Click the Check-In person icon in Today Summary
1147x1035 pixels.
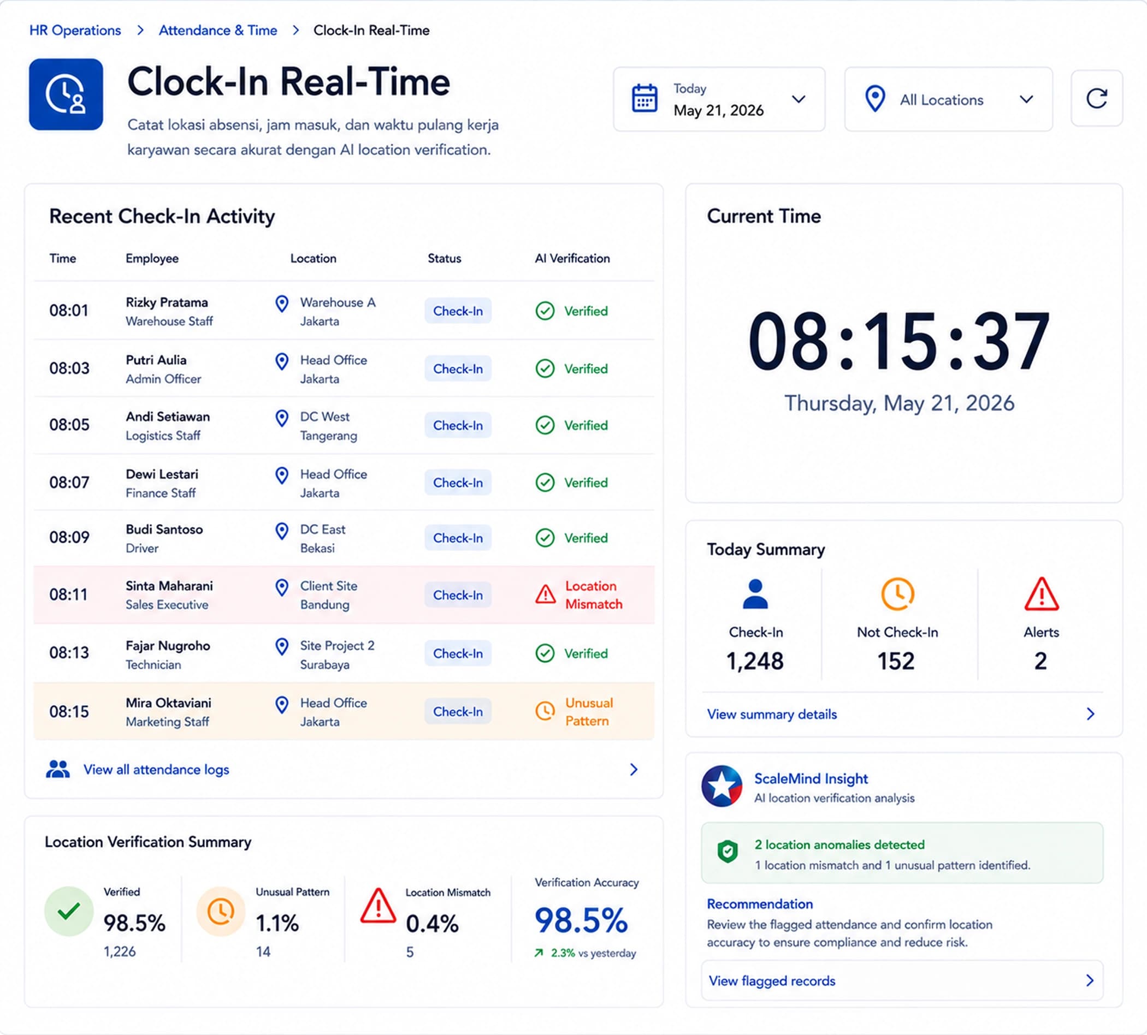(x=755, y=594)
